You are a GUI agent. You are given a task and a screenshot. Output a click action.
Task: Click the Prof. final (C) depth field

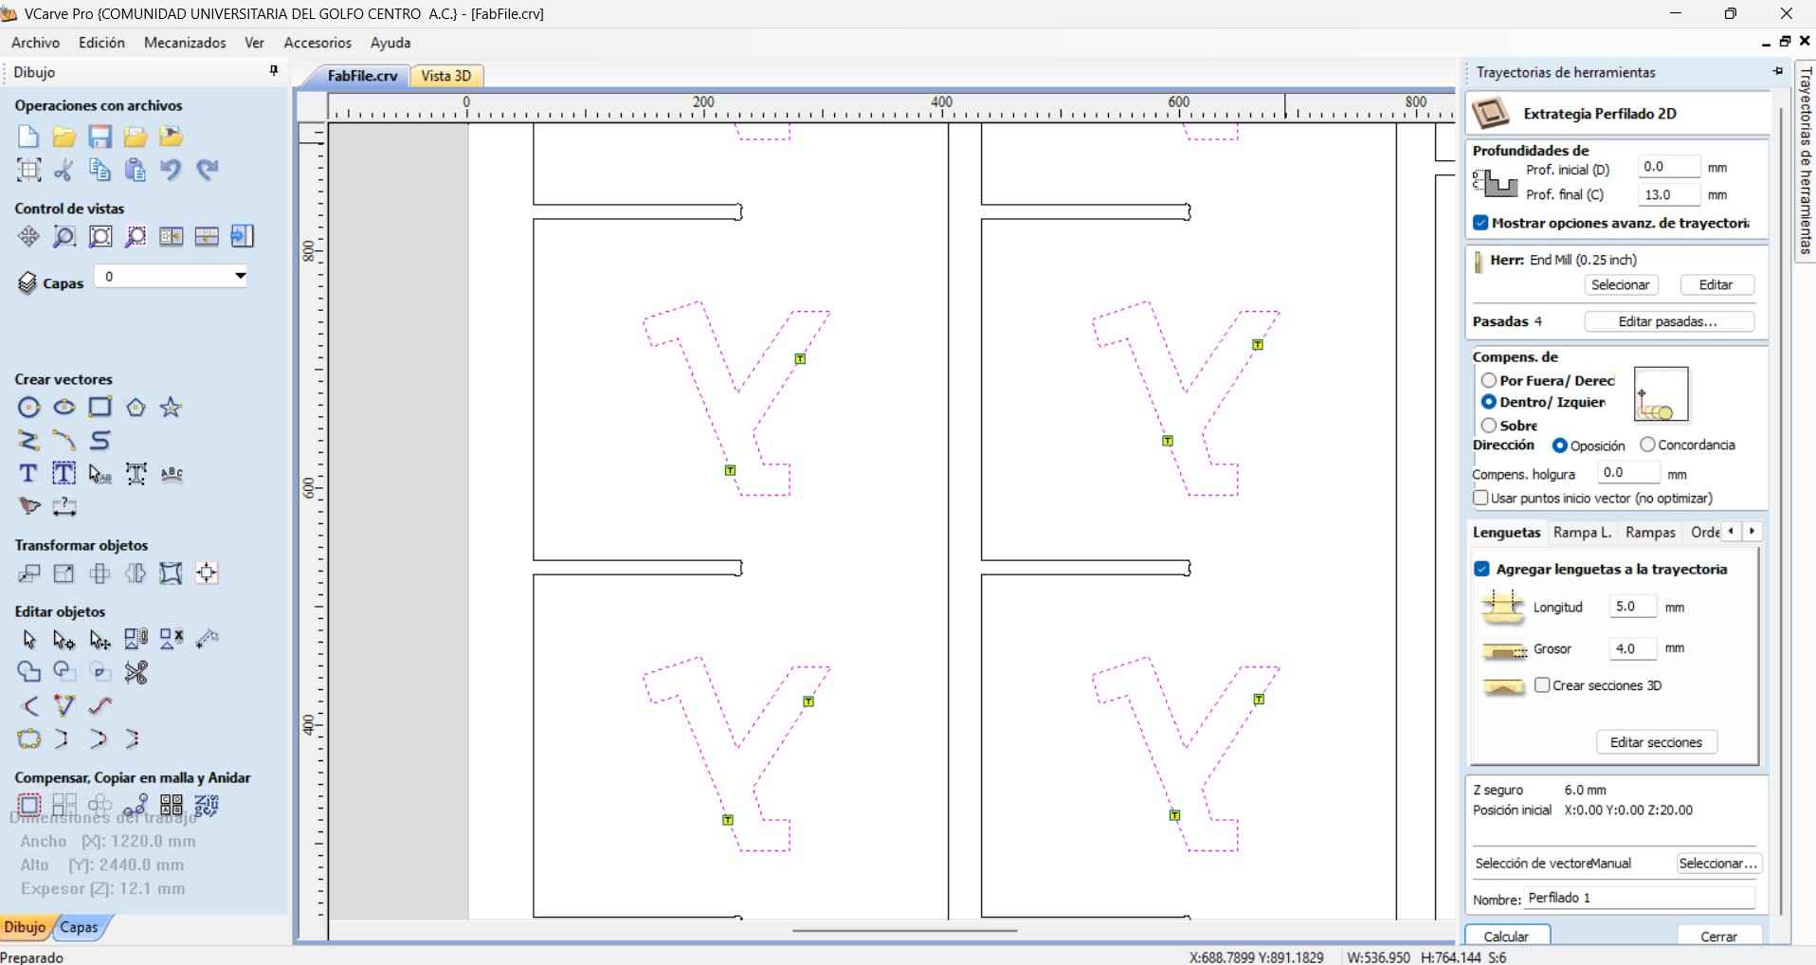click(1668, 194)
